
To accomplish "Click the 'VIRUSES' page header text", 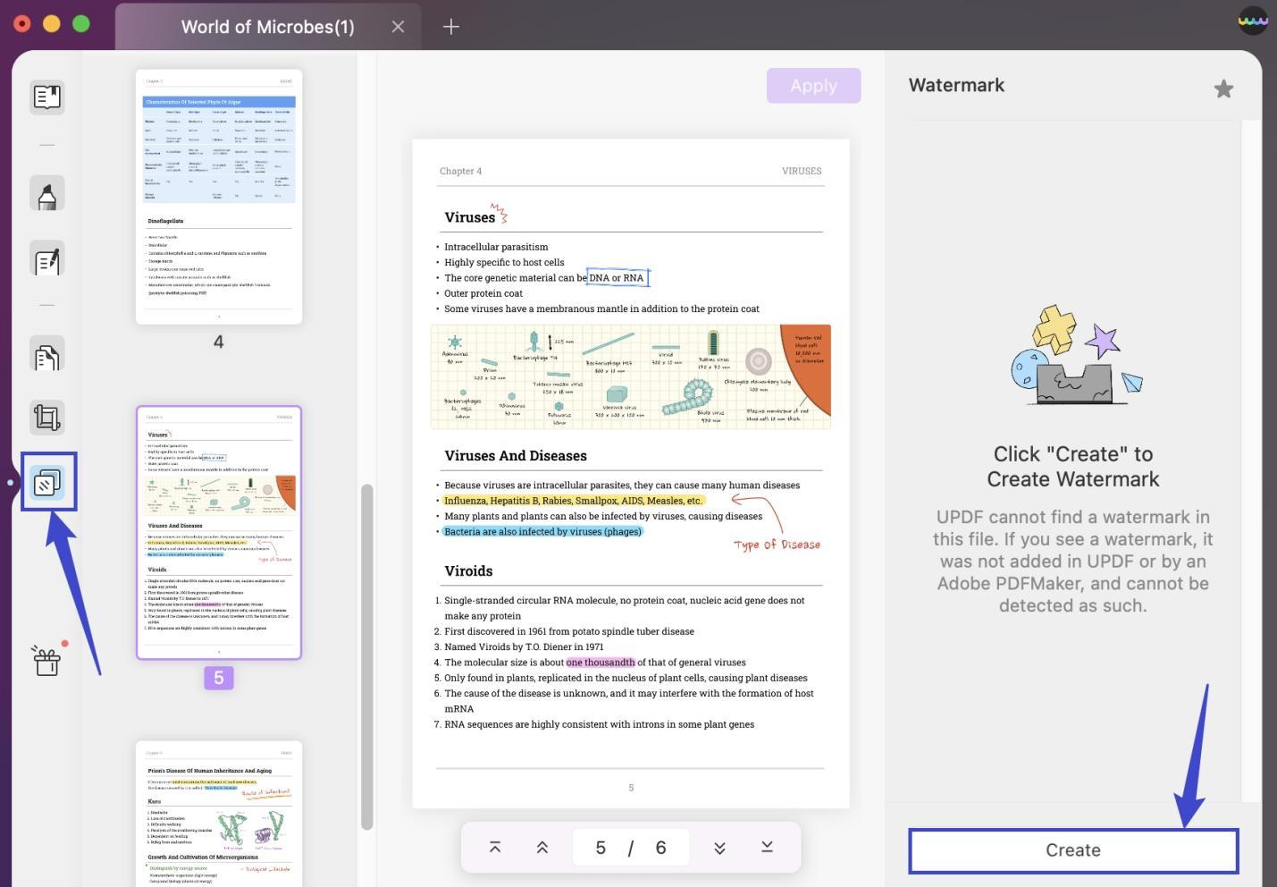I will [802, 171].
